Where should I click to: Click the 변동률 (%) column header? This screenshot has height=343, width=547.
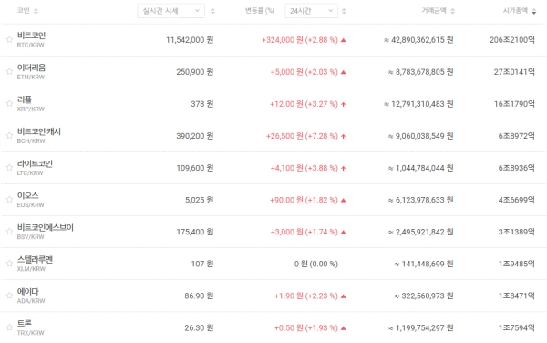(x=260, y=11)
